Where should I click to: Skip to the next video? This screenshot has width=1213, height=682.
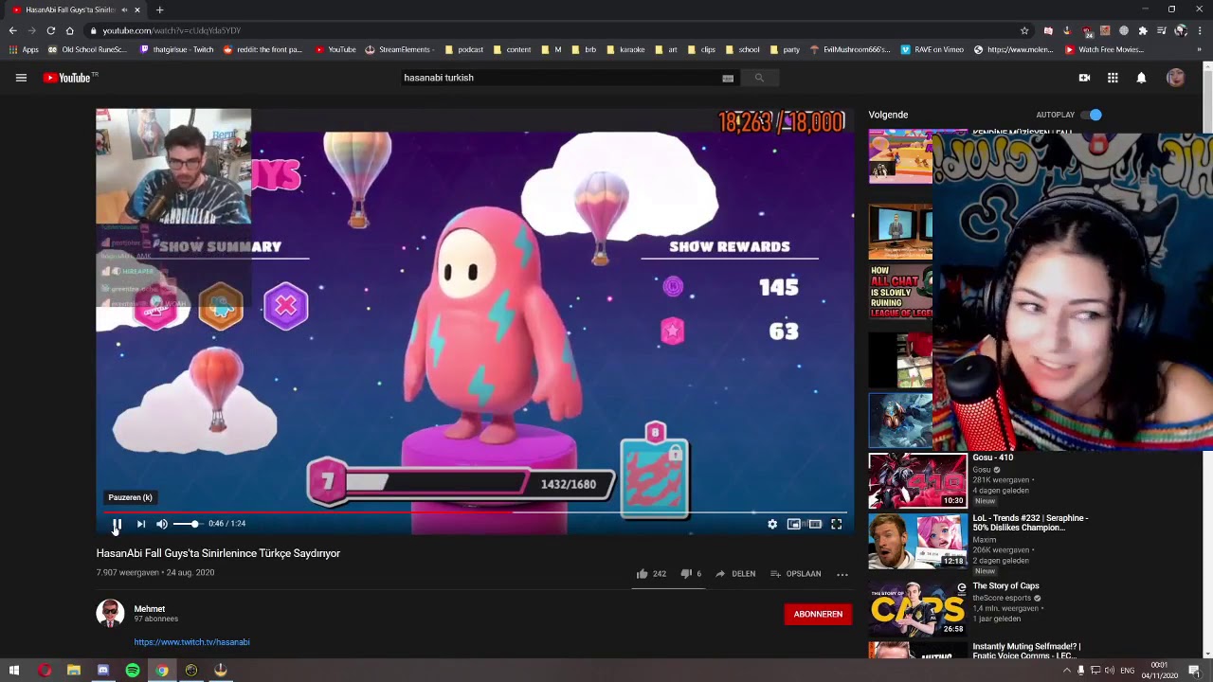(141, 524)
